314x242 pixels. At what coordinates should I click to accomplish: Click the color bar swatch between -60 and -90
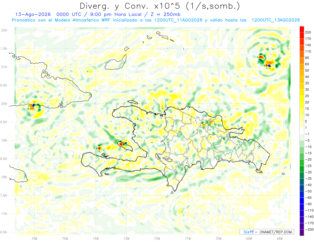pos(302,201)
